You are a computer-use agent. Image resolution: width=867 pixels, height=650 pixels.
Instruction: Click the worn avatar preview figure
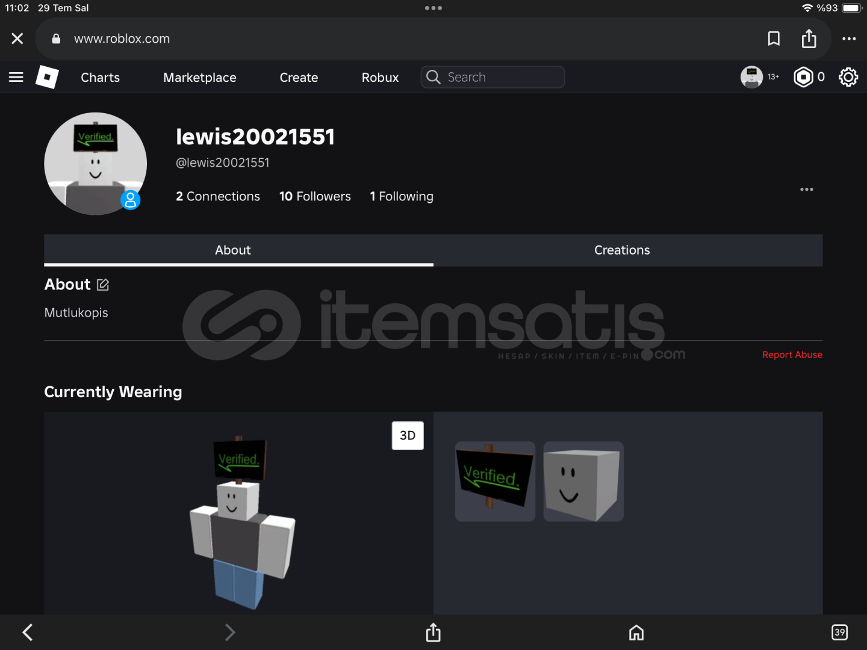(242, 522)
